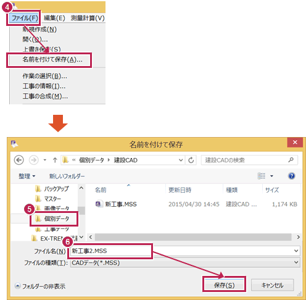This screenshot has height=300, width=306.
Task: Click the 保存(S) button
Action: (x=224, y=285)
